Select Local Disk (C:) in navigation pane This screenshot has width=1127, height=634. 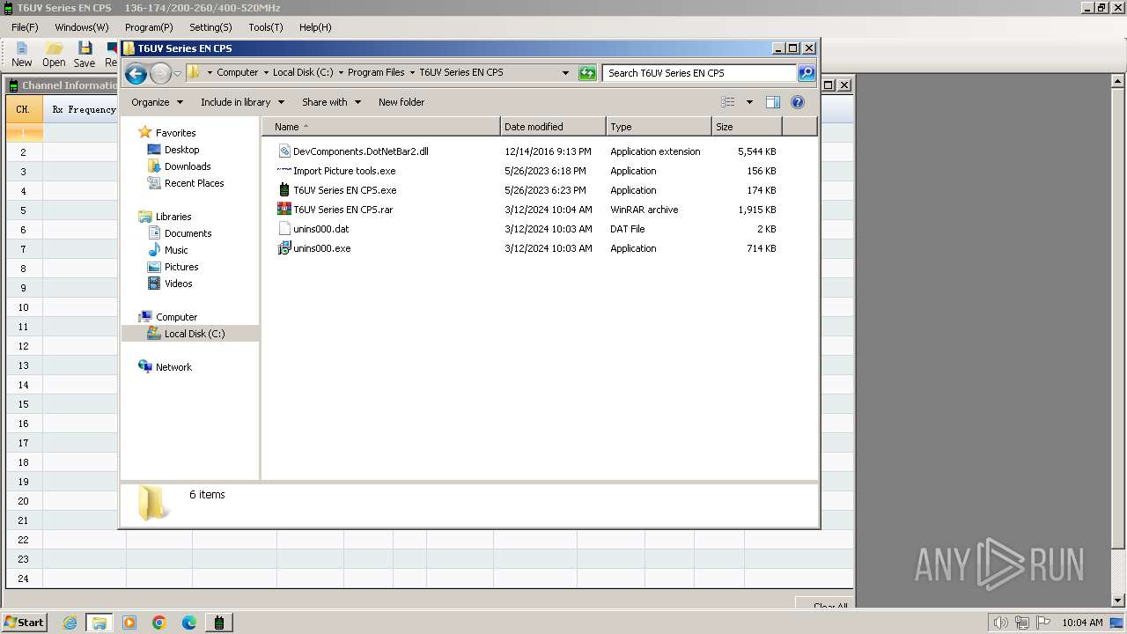(x=194, y=334)
